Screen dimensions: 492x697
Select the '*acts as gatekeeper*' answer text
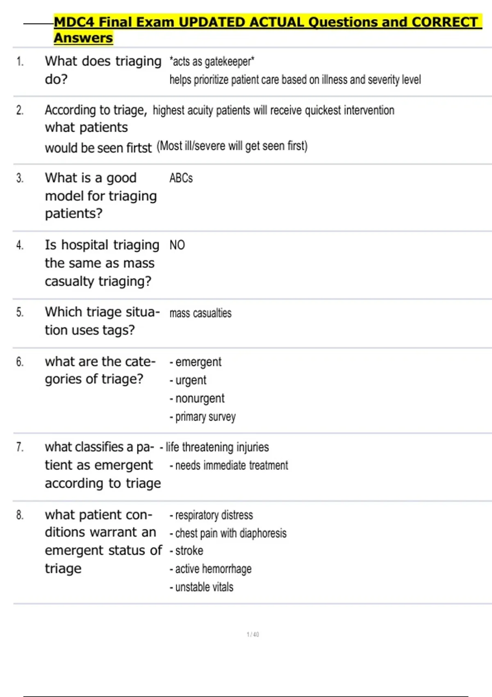[212, 61]
